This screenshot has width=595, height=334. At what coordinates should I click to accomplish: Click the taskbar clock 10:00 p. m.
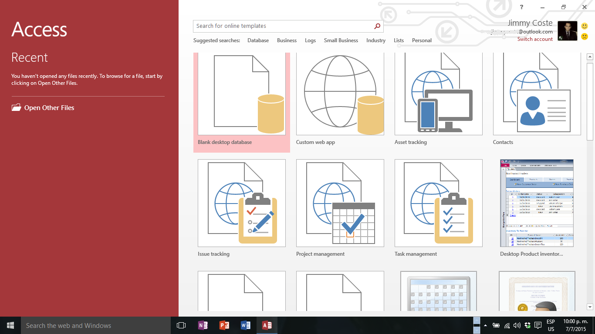(x=575, y=325)
